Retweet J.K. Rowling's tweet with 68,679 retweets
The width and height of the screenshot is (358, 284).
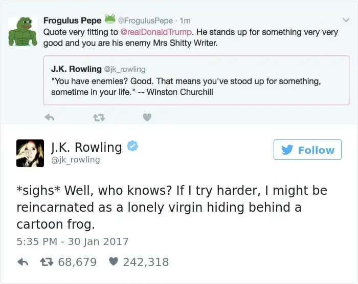pos(46,262)
